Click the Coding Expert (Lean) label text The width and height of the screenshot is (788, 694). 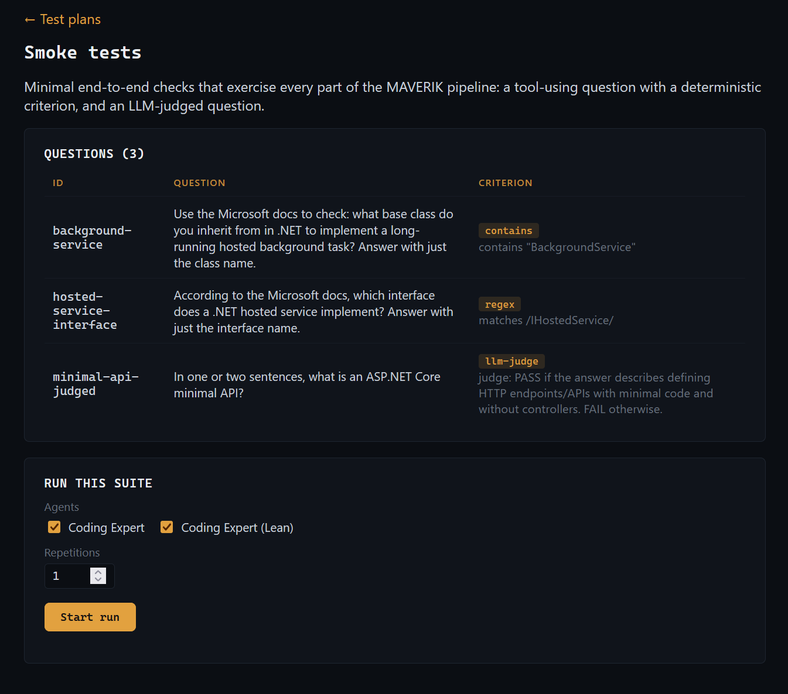[x=237, y=528]
